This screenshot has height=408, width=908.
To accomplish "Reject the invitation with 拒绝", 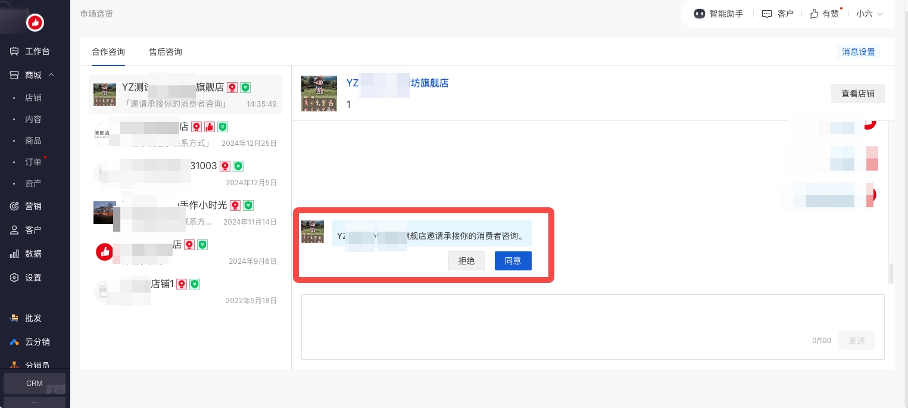I will (467, 261).
